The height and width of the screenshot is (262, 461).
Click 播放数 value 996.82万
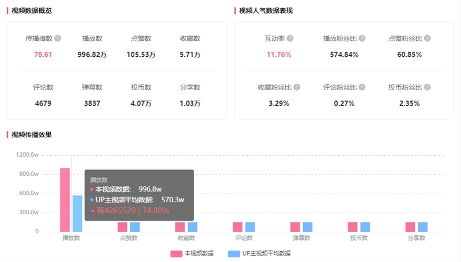coord(92,55)
